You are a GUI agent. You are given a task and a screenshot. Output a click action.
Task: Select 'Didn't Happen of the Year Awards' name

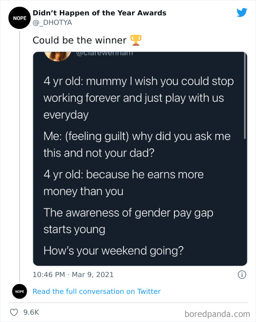pos(99,13)
